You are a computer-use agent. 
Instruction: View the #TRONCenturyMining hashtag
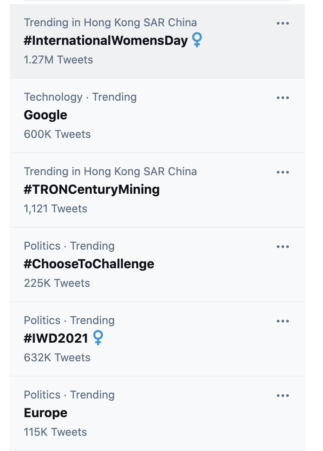point(92,190)
